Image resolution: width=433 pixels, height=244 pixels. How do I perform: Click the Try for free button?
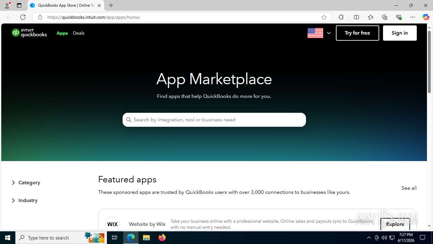(x=357, y=33)
